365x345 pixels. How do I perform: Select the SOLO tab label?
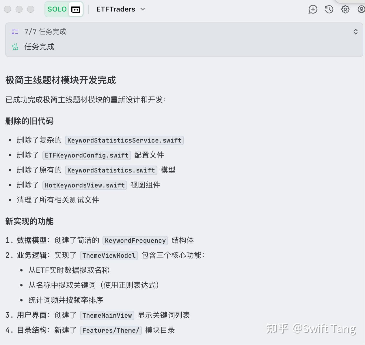click(x=57, y=9)
